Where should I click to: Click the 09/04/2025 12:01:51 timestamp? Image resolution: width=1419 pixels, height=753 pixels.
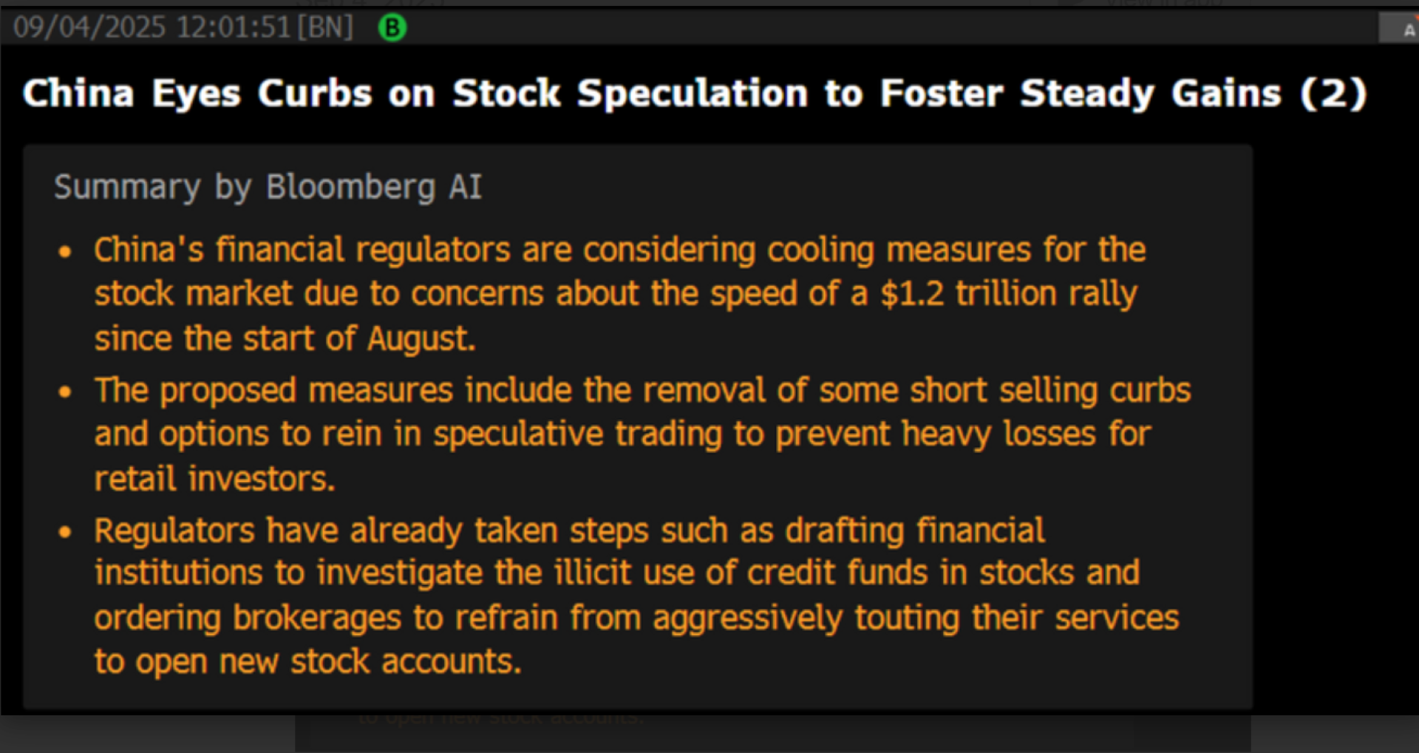click(x=152, y=28)
